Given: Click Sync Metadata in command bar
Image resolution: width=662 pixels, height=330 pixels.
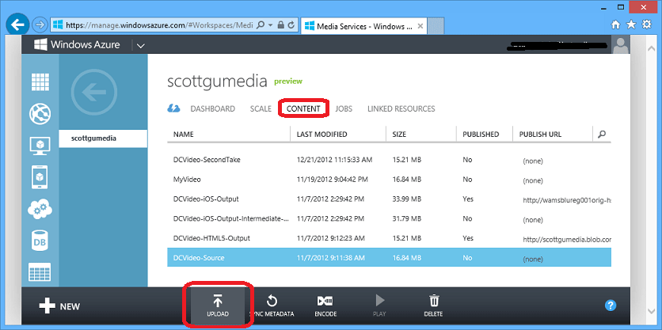Looking at the screenshot, I should 272,306.
